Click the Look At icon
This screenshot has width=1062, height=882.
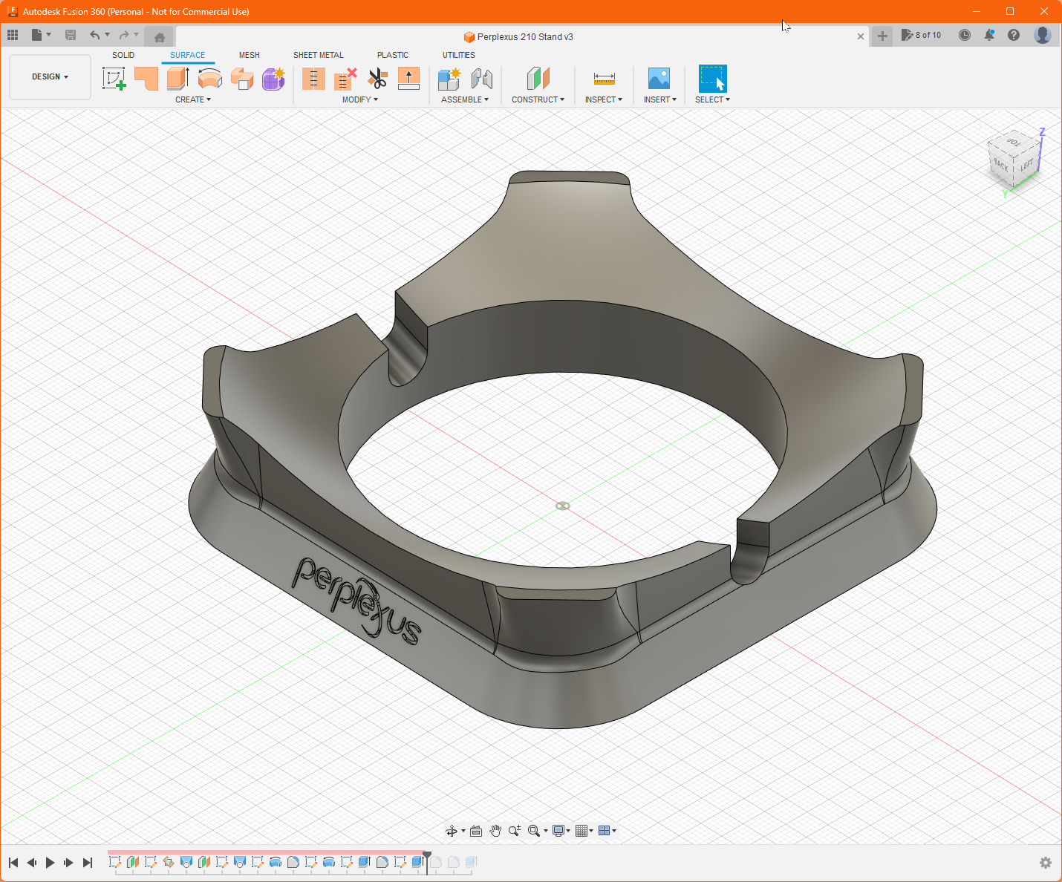[476, 831]
